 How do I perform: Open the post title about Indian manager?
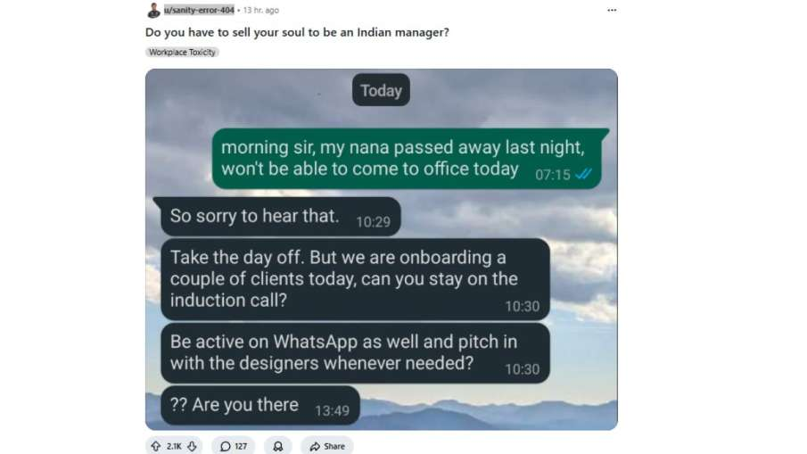tap(297, 32)
